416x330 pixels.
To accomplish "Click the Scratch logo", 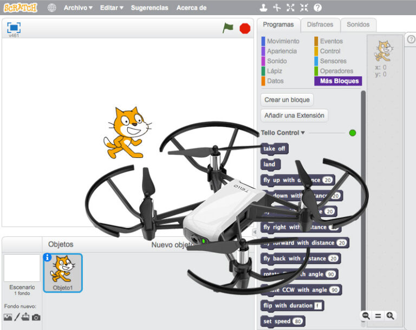I will [x=20, y=8].
